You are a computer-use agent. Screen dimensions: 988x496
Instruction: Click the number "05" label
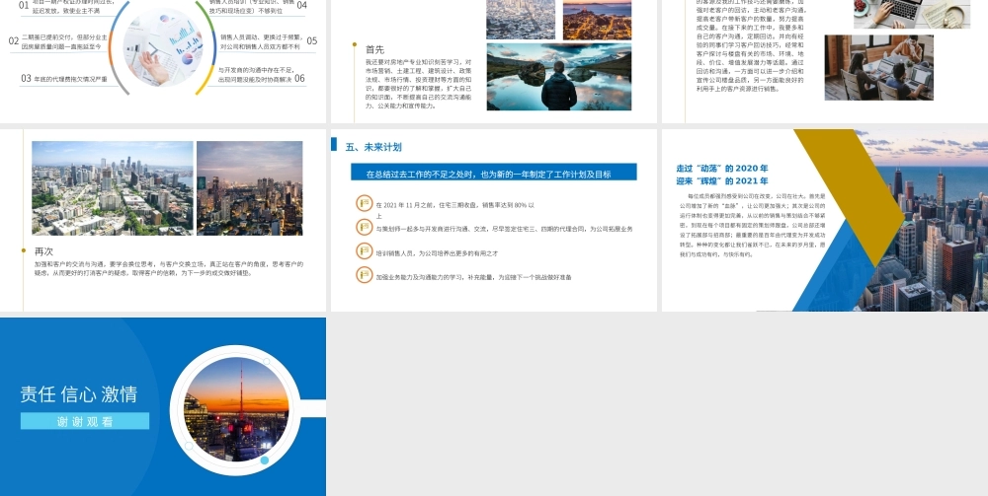tap(312, 41)
